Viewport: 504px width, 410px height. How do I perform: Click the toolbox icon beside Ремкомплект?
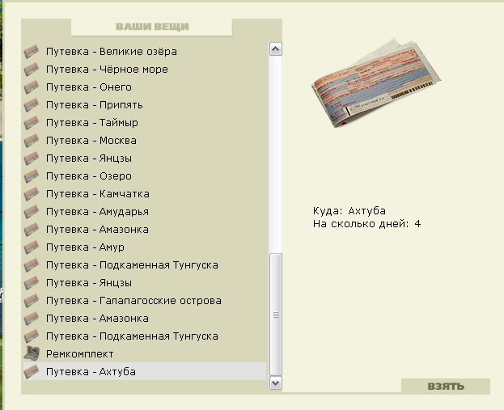point(32,353)
